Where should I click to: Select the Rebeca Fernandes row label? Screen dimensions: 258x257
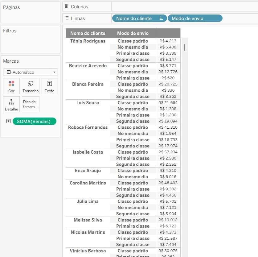[x=88, y=127]
